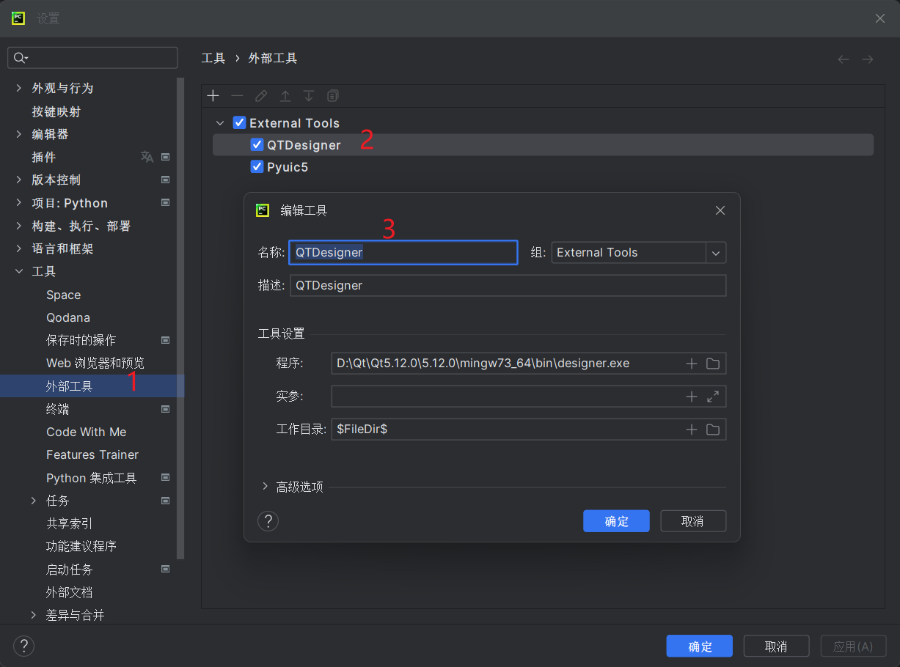Select 按键映射 in settings tree

tap(56, 111)
